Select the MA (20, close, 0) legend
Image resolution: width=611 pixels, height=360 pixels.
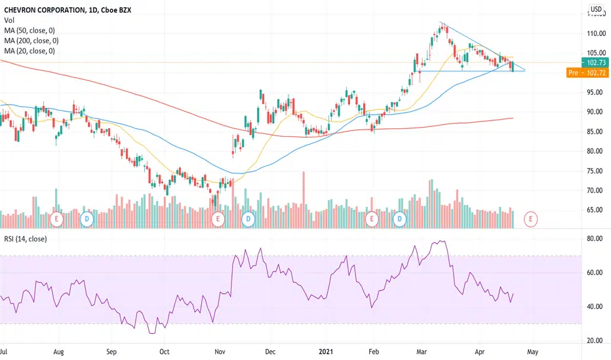30,51
